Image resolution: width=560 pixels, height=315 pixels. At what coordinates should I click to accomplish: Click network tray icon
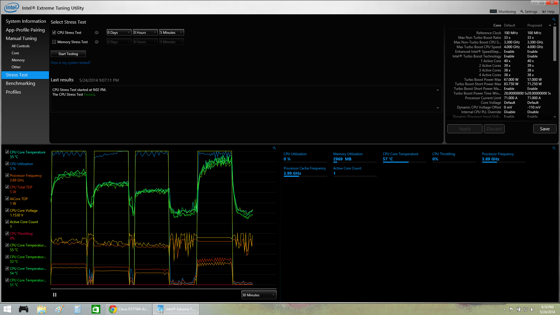525,309
